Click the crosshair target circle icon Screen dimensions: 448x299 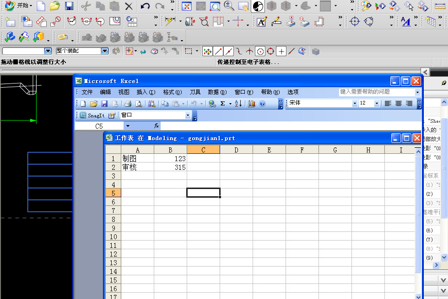pos(355,21)
